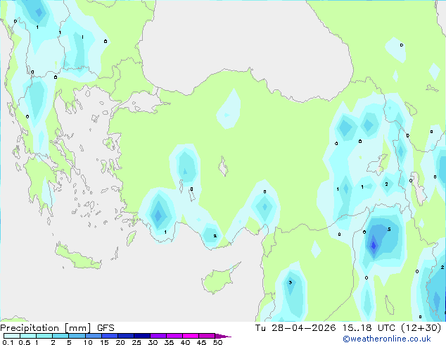Select the 0.1 lightest legend swatch
446x345 pixels.
(x=12, y=336)
